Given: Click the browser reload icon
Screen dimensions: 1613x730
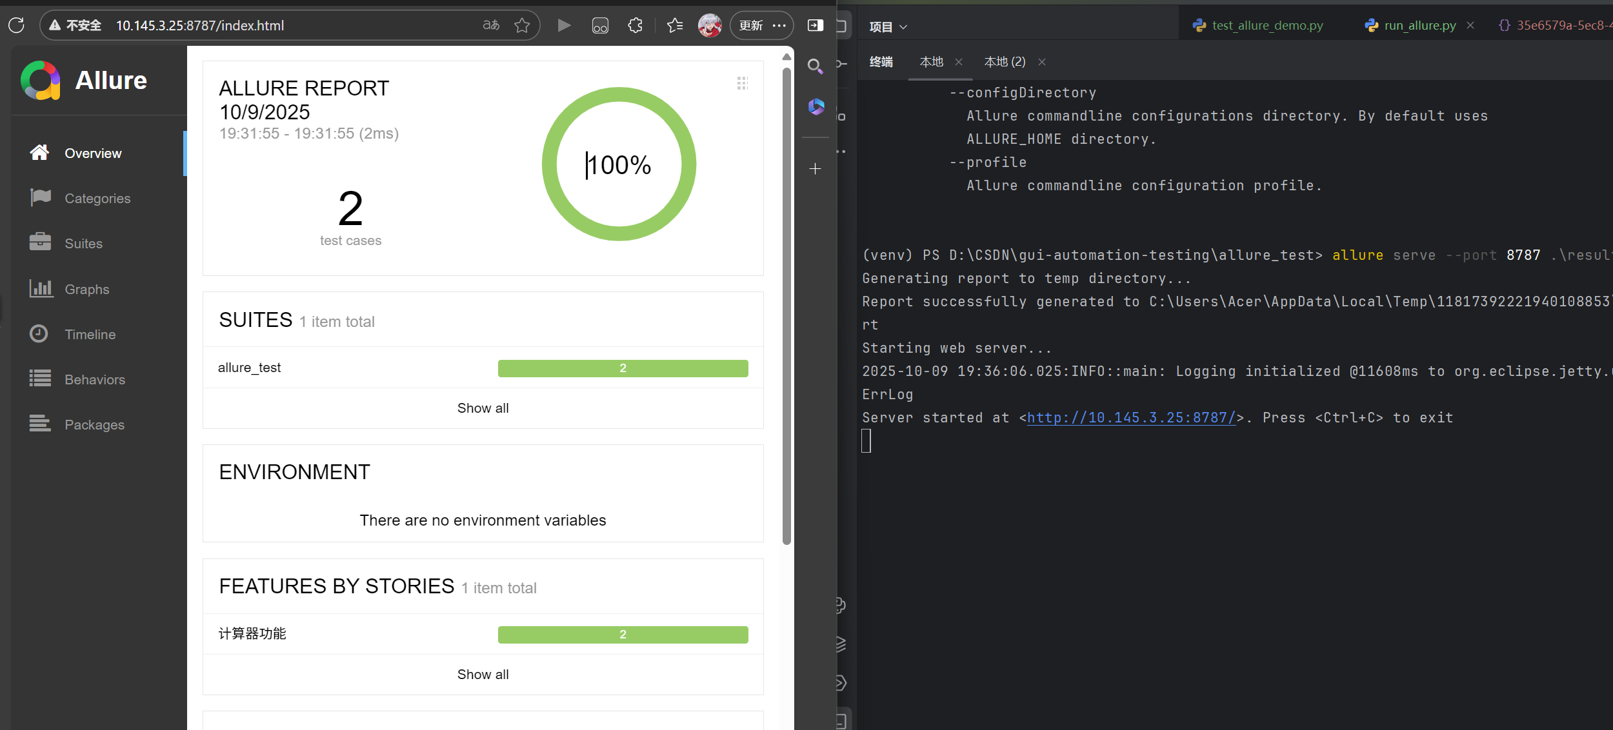Looking at the screenshot, I should (x=17, y=25).
